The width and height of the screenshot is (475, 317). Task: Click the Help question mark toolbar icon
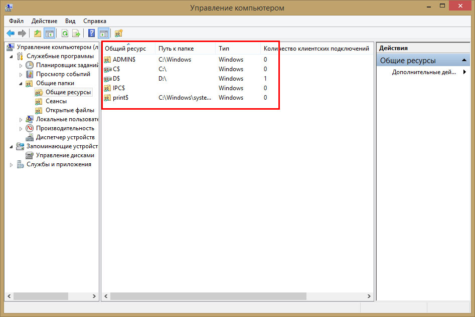[91, 33]
